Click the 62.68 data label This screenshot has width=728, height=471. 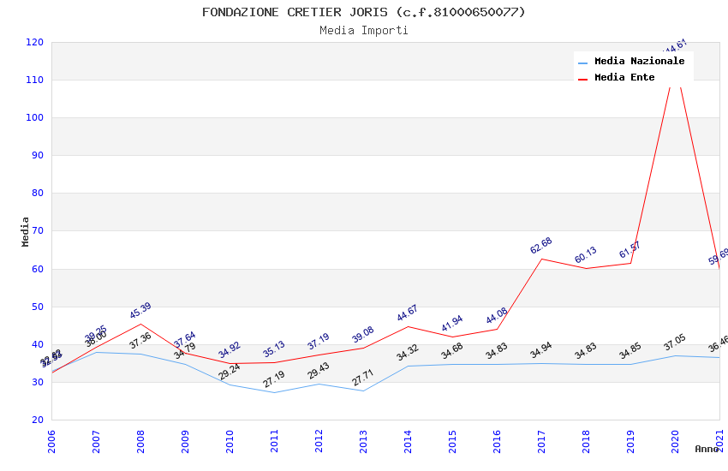(541, 246)
